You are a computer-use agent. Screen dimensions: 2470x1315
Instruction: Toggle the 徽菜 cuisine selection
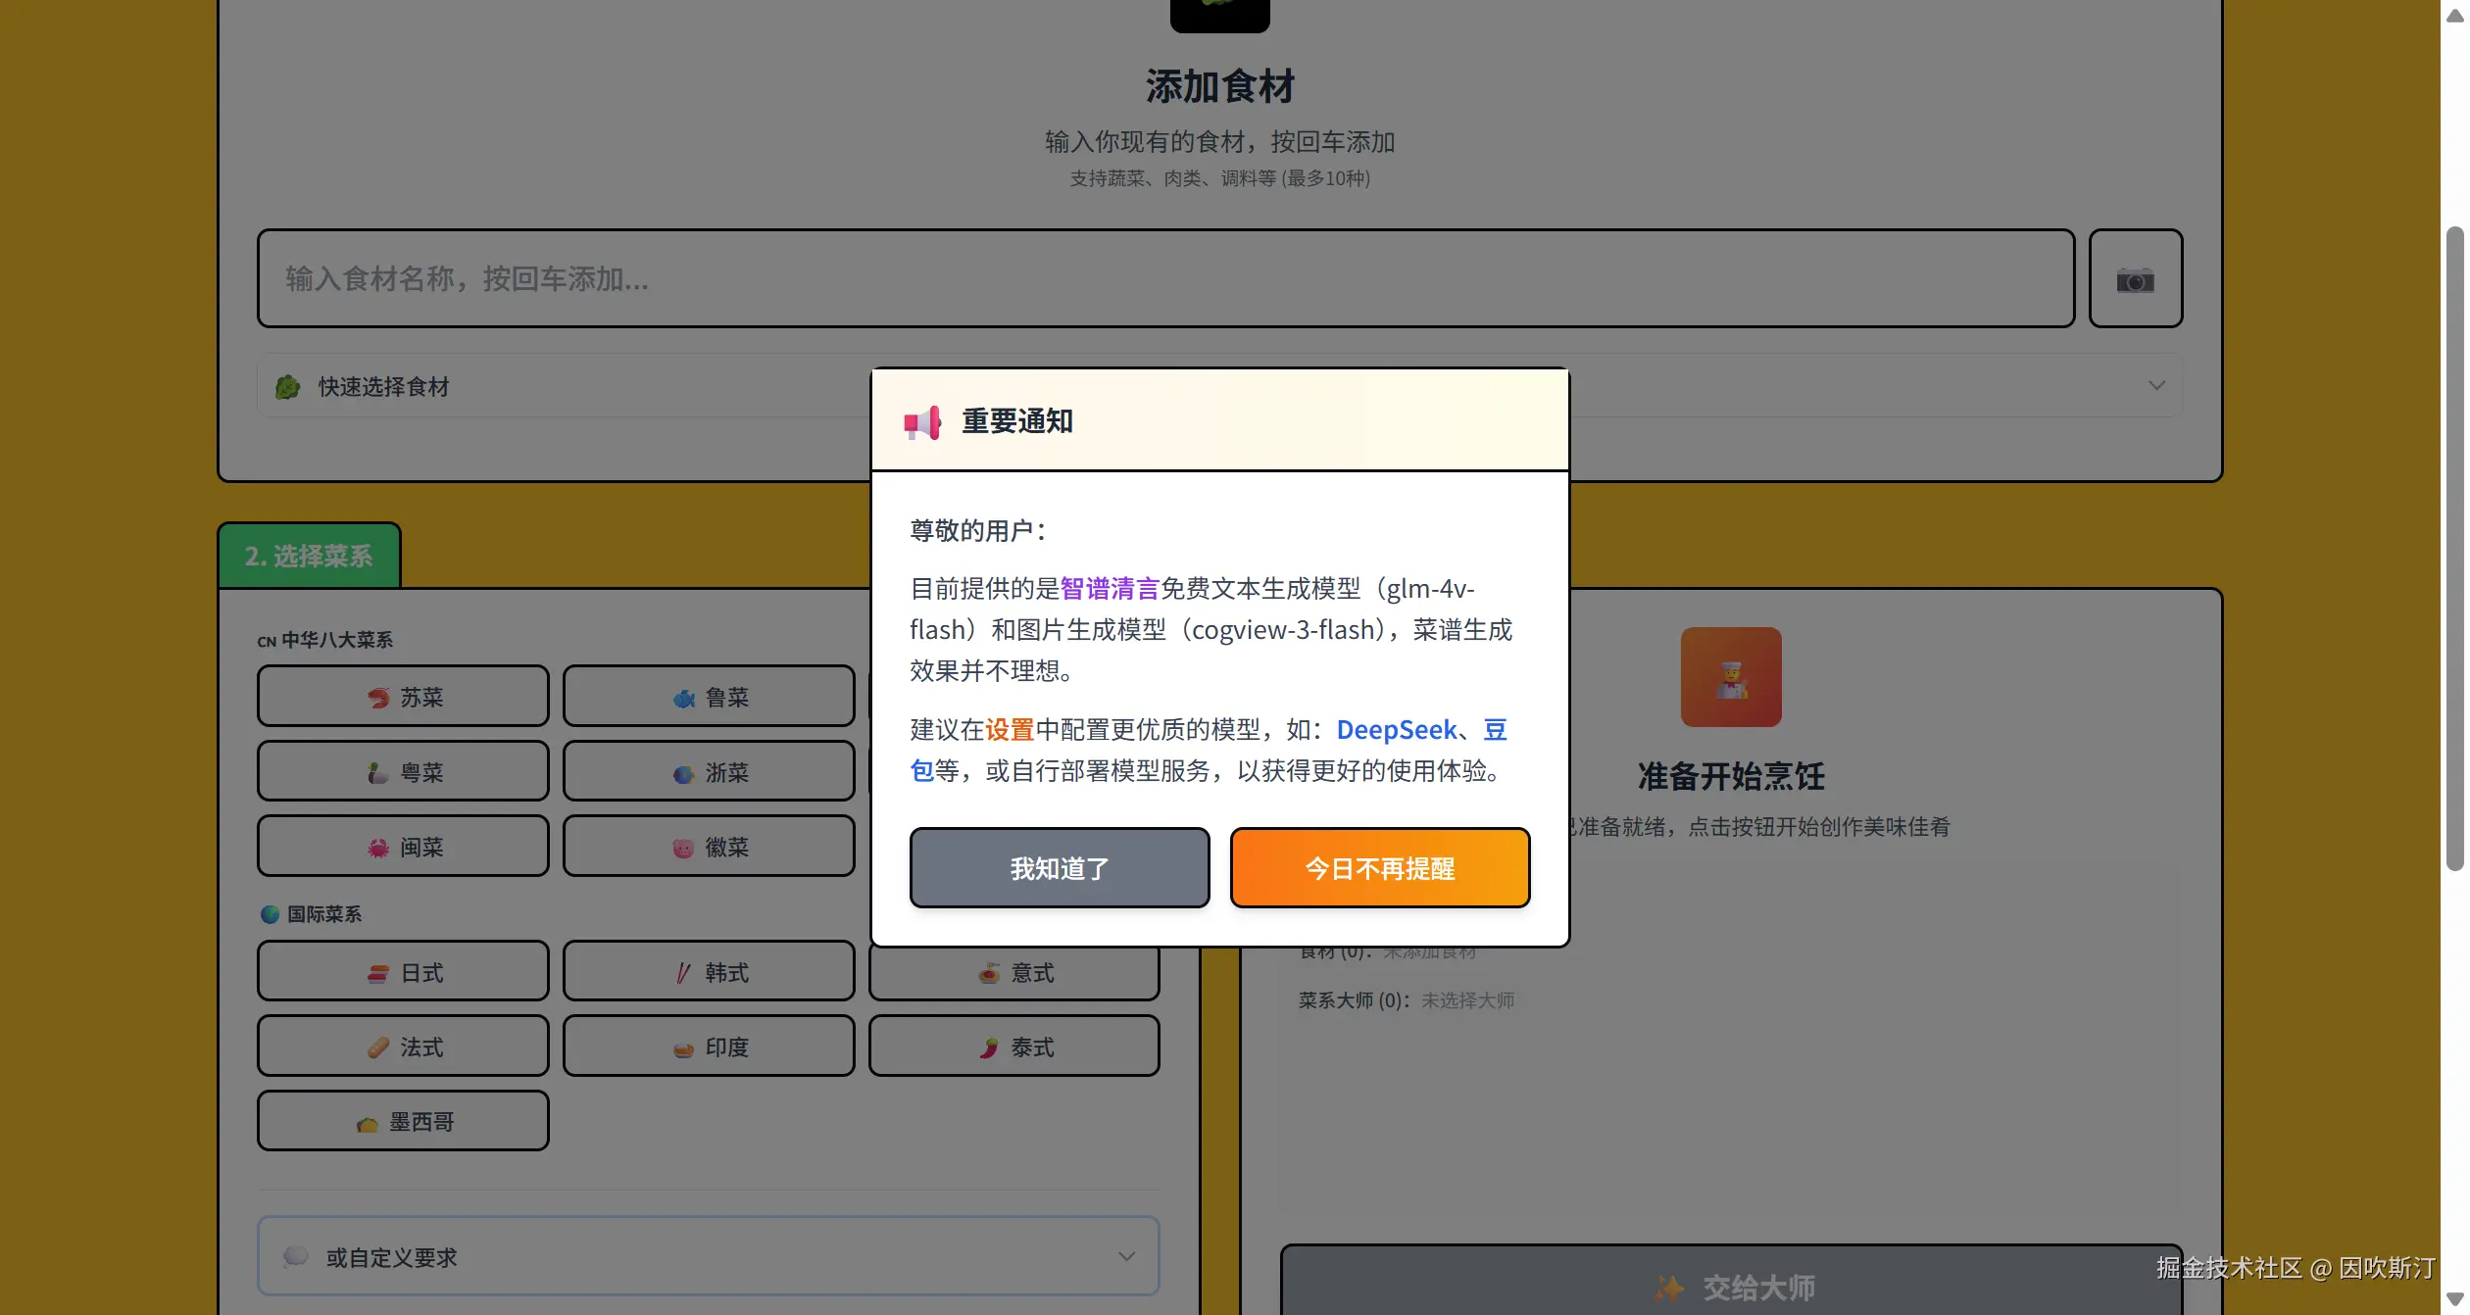coord(708,846)
